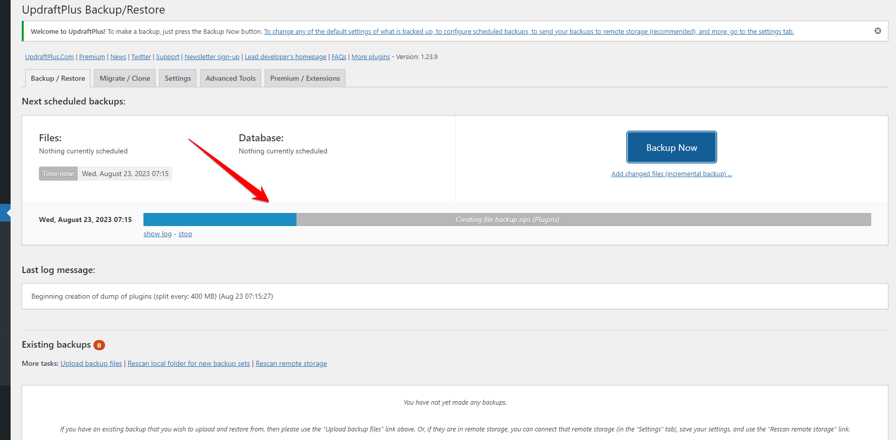Image resolution: width=896 pixels, height=440 pixels.
Task: Click the existing backups count badge
Action: [x=99, y=345]
